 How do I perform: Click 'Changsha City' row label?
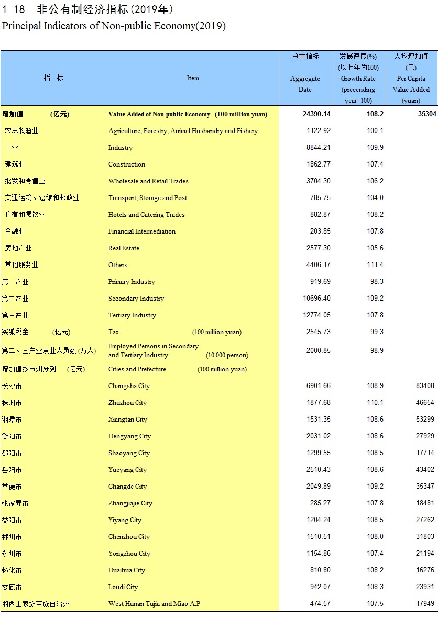pyautogui.click(x=129, y=386)
